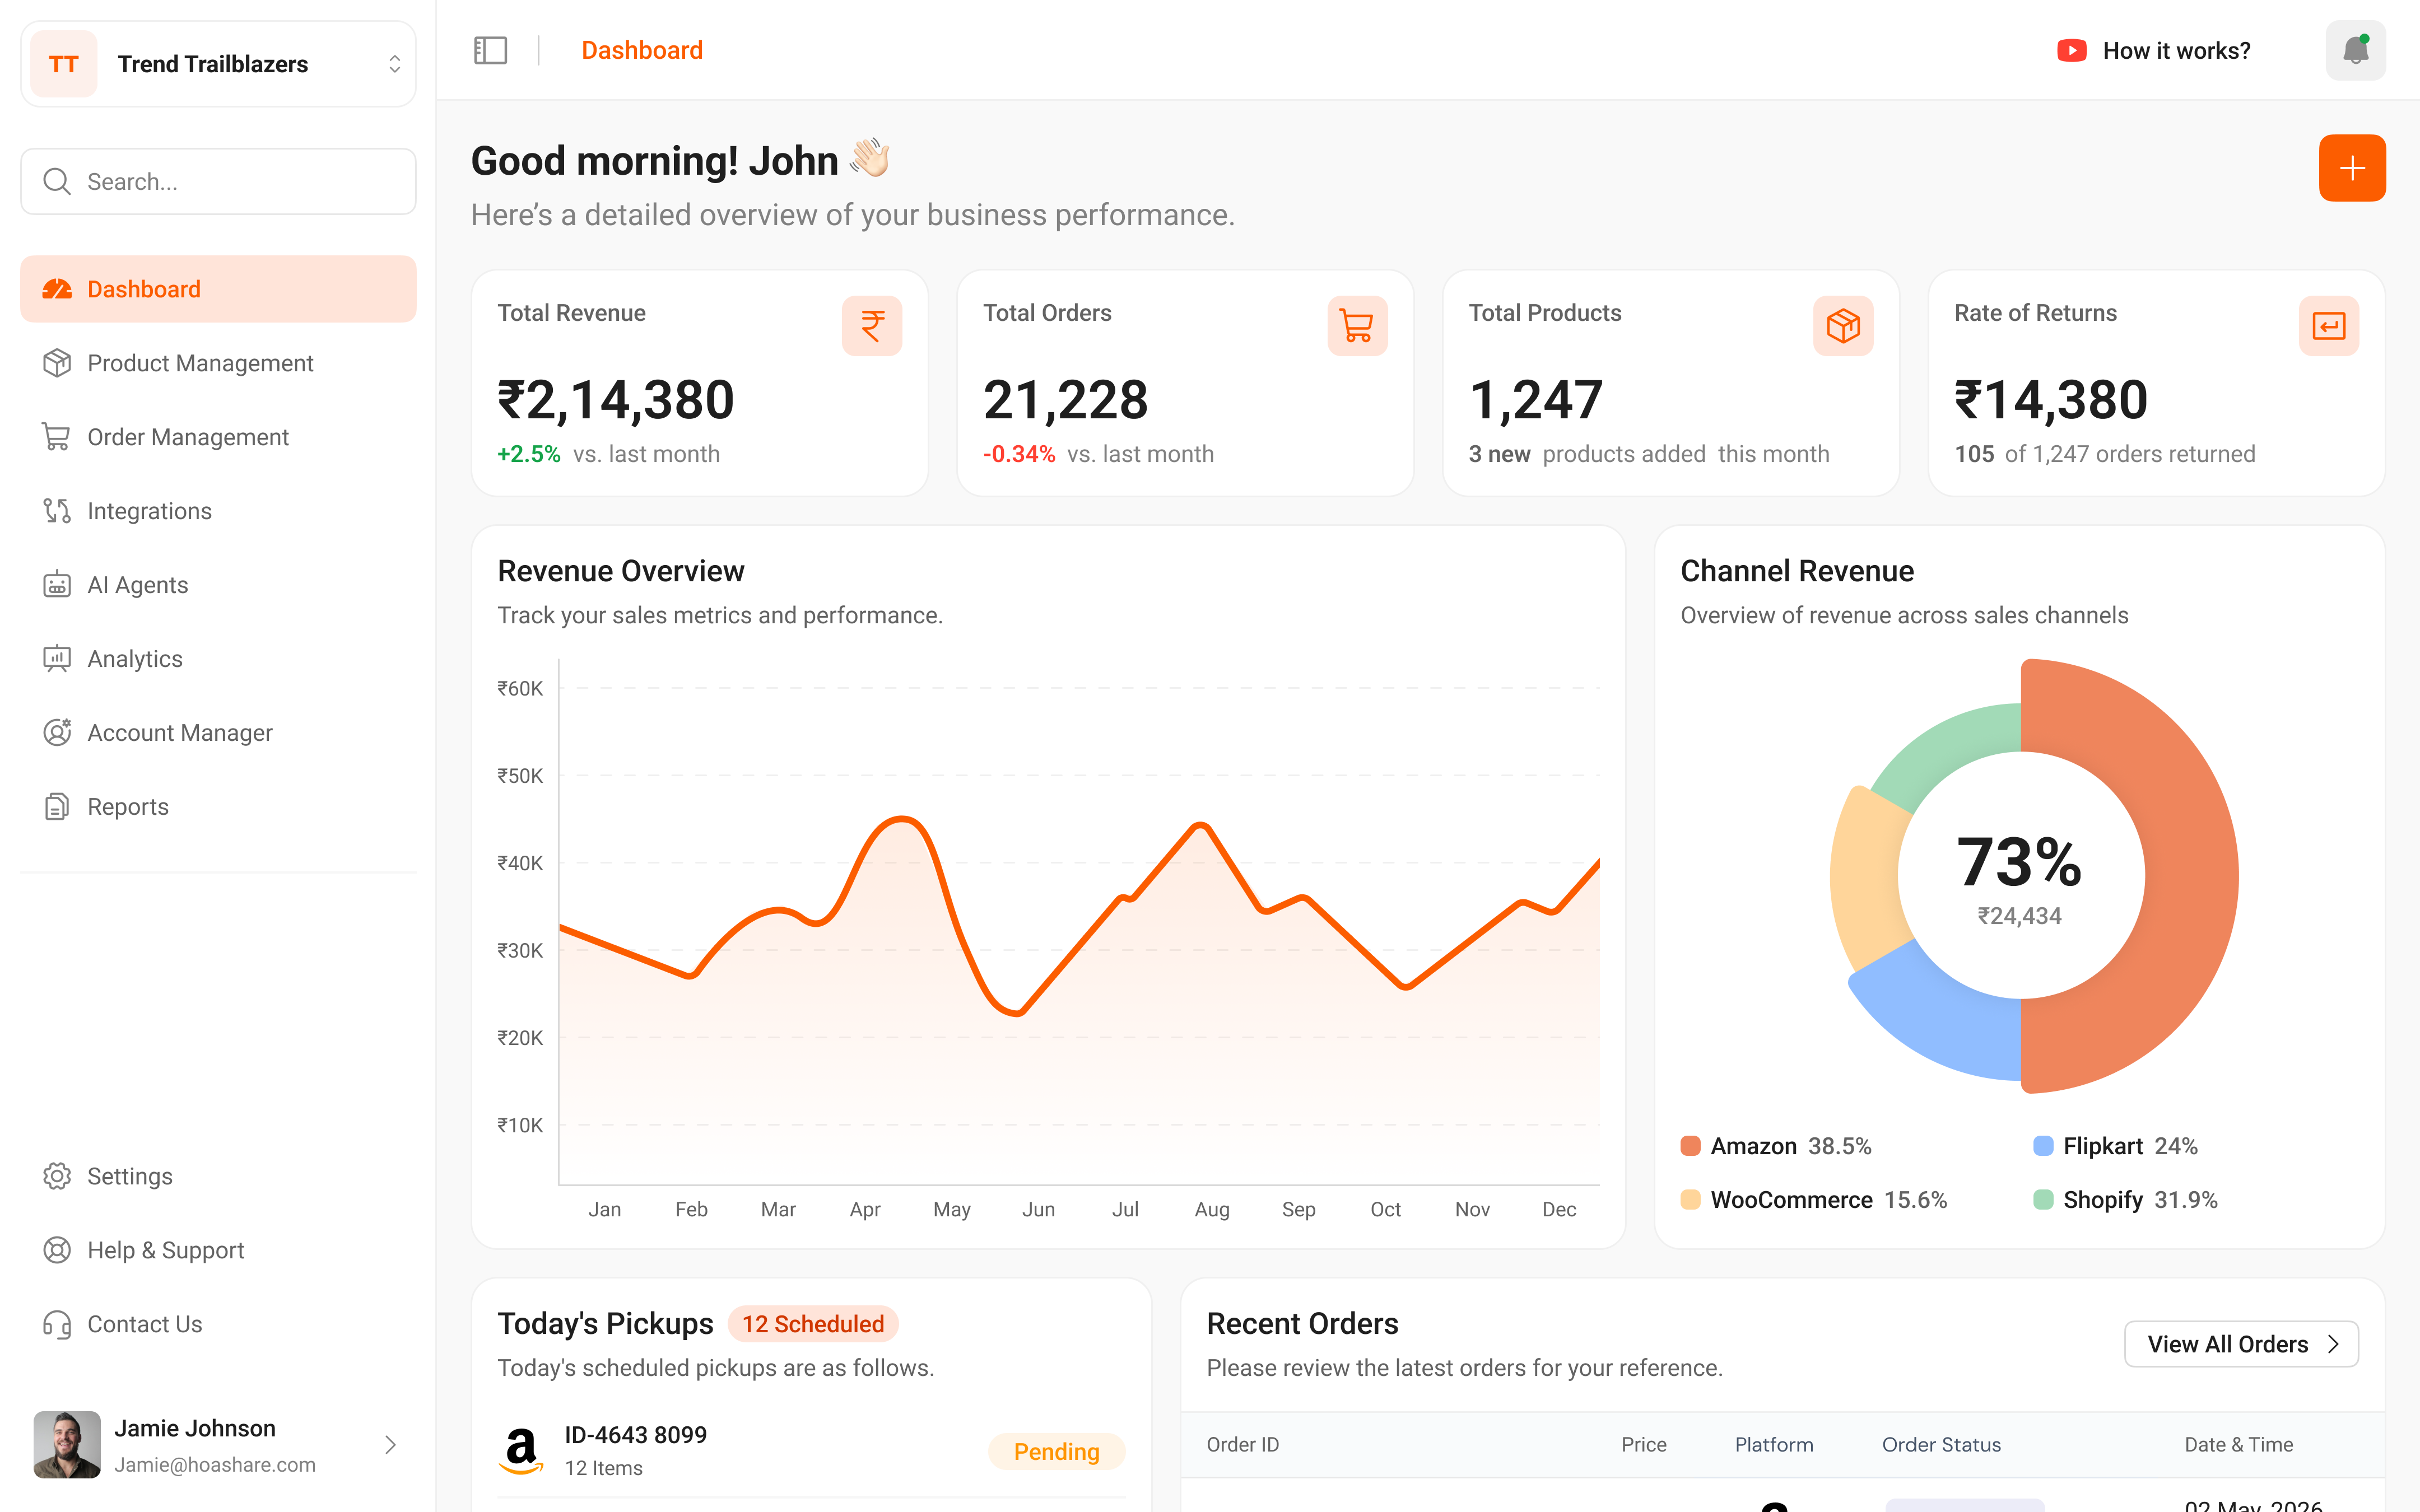This screenshot has width=2420, height=1512.
Task: Click the Amazon logo beside ID-4643 8099
Action: click(521, 1451)
